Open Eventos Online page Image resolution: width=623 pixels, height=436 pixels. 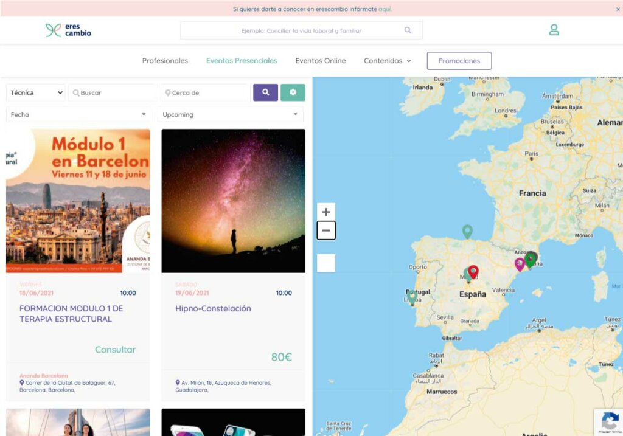click(x=320, y=61)
